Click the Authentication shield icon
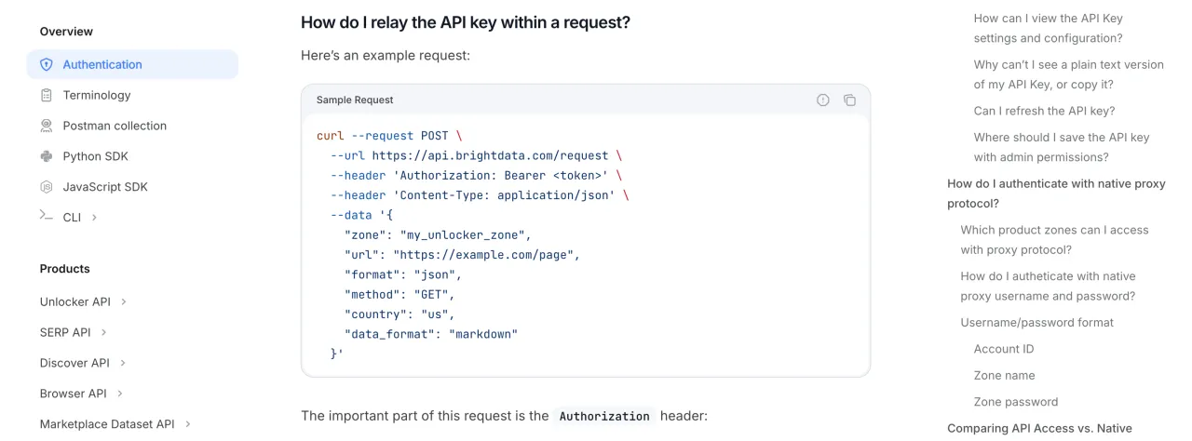This screenshot has height=441, width=1192. pos(47,65)
